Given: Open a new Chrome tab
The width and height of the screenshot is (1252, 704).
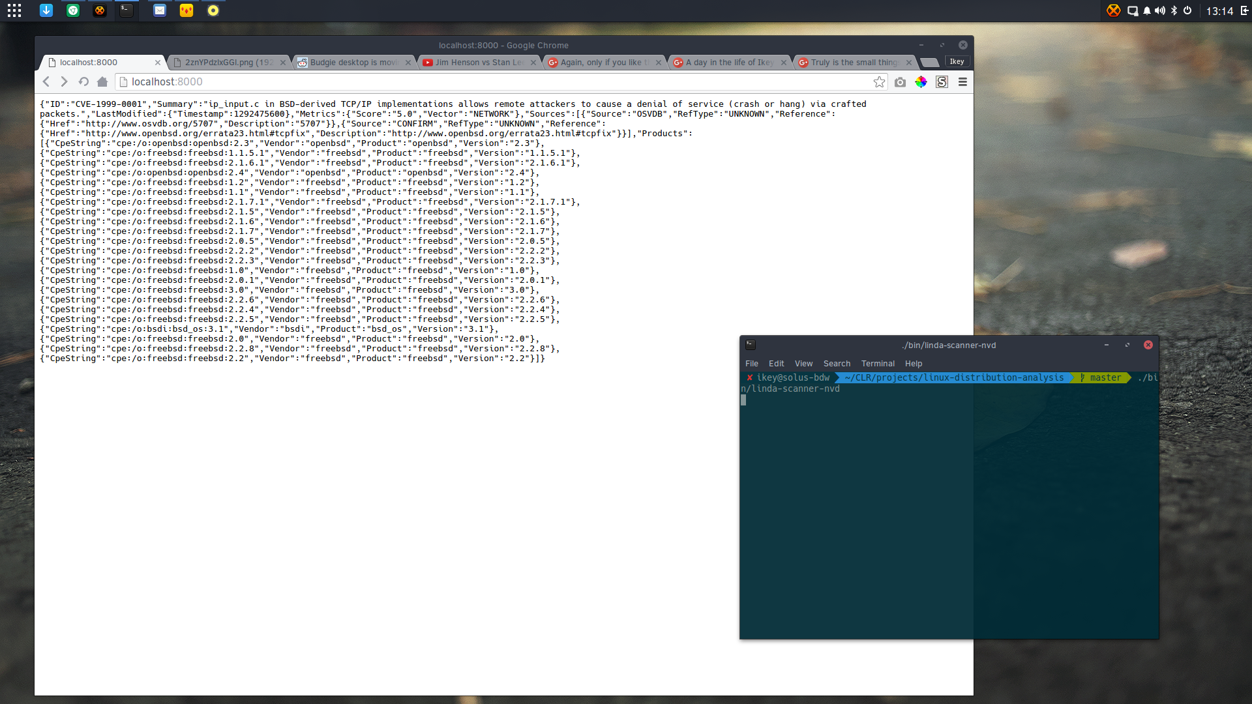Looking at the screenshot, I should point(930,63).
